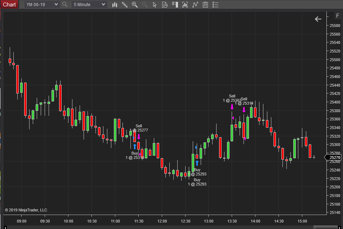This screenshot has height=229, width=343.
Task: Click the 12:00 time axis label
Action: [162, 221]
